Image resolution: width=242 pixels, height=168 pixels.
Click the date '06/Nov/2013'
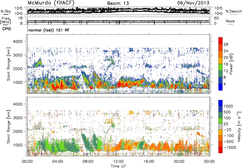click(193, 3)
